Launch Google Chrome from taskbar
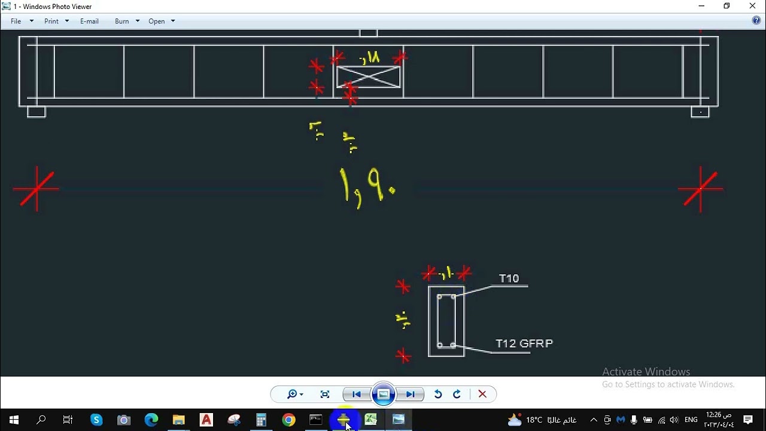The width and height of the screenshot is (766, 431). coord(289,420)
